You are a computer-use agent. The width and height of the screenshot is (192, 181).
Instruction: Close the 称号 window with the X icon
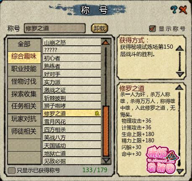183,10
